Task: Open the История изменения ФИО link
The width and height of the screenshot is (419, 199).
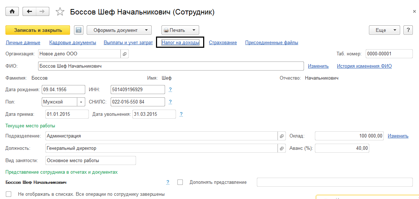Action: [x=364, y=66]
